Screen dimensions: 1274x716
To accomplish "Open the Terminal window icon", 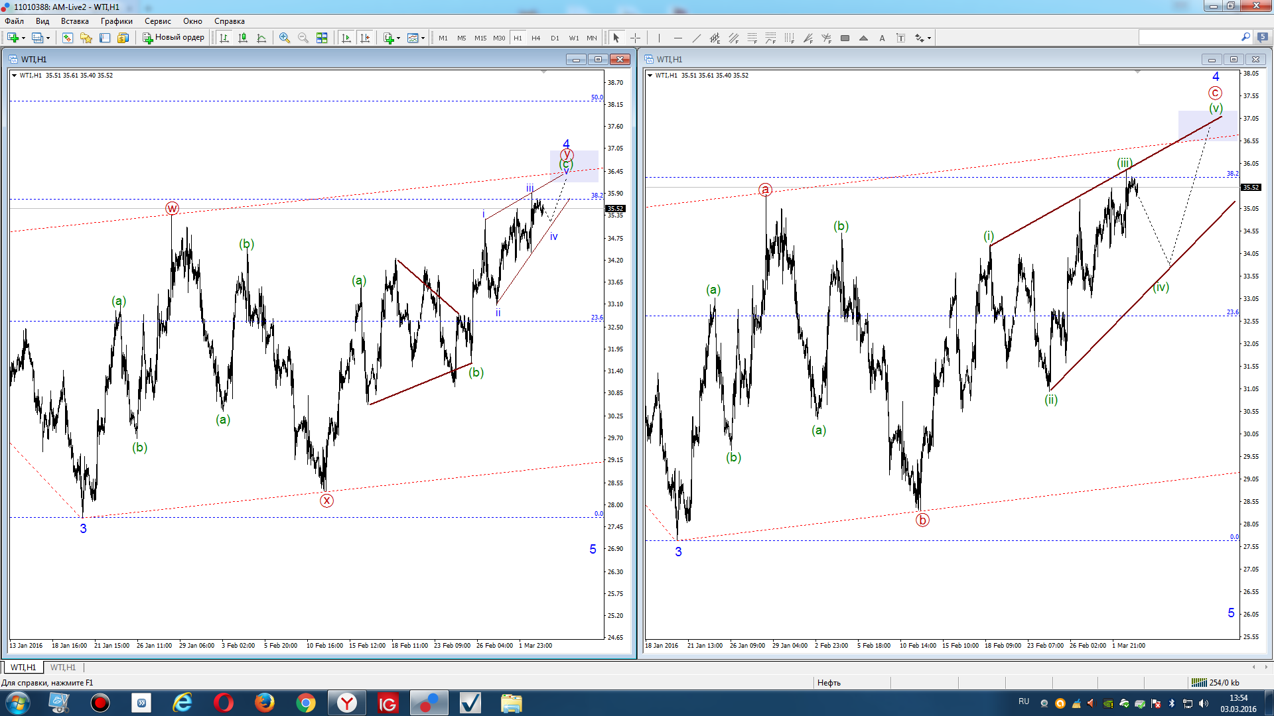I will pyautogui.click(x=105, y=38).
